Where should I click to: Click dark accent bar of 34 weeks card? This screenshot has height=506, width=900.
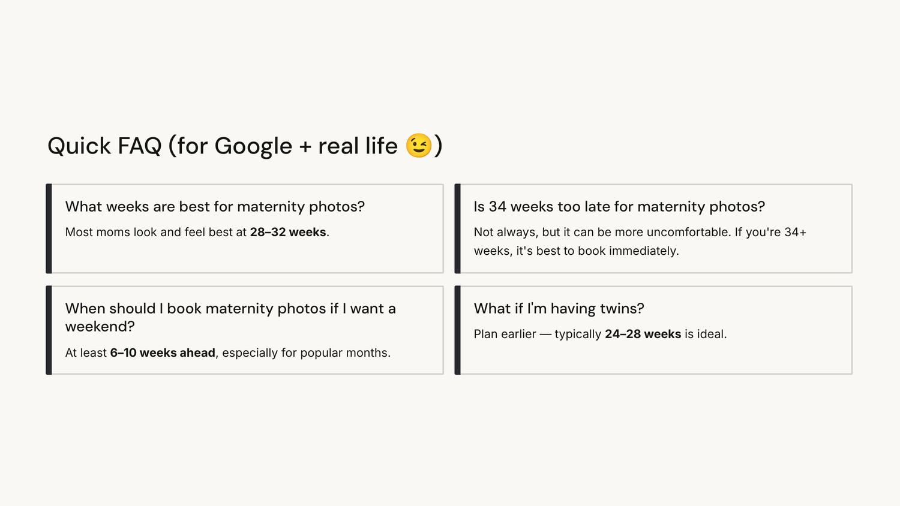pyautogui.click(x=457, y=228)
